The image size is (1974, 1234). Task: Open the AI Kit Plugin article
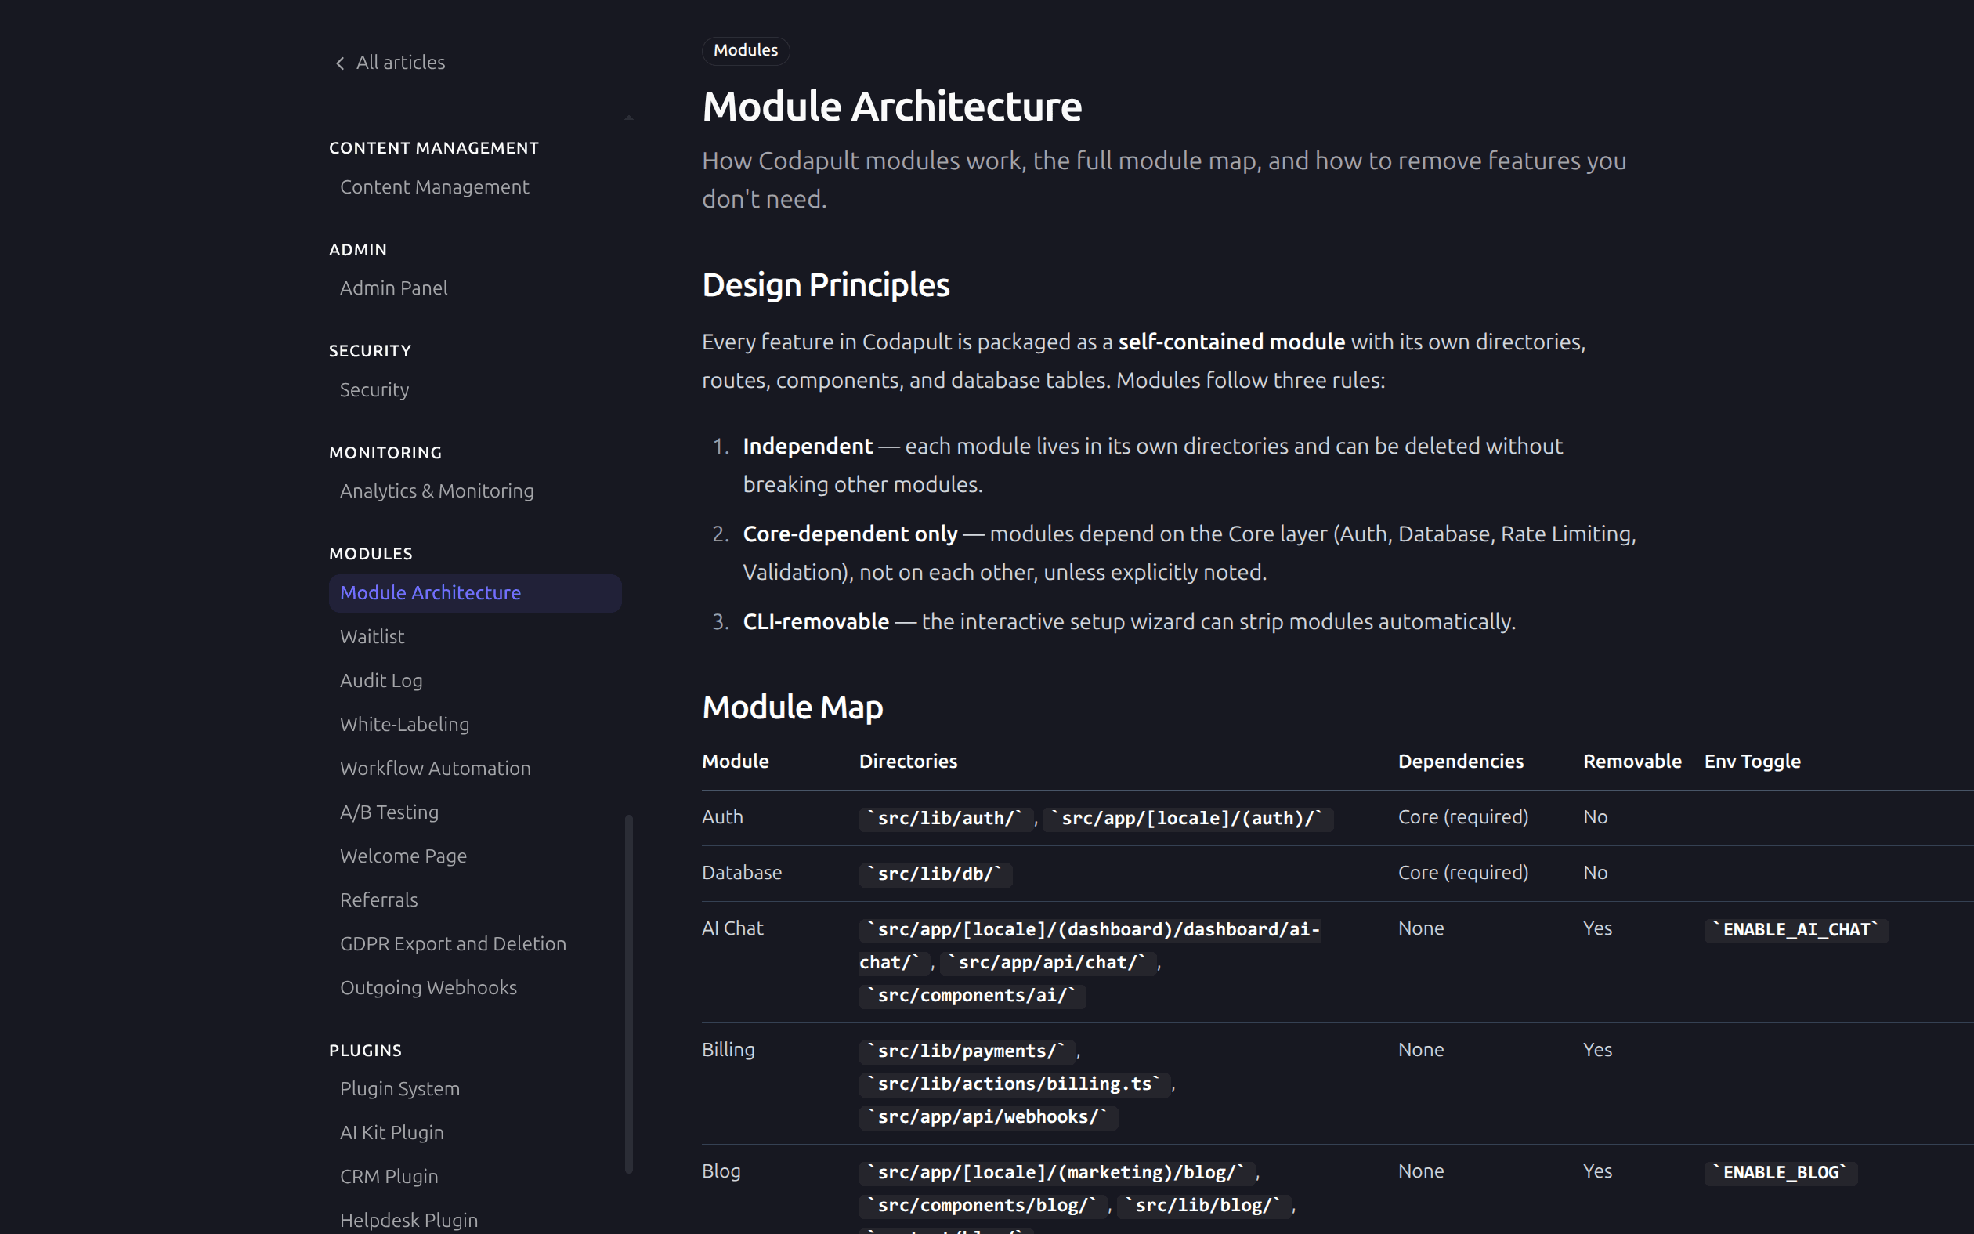392,1133
